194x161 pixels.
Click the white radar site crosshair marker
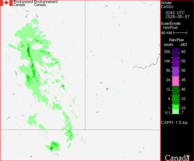point(80,80)
